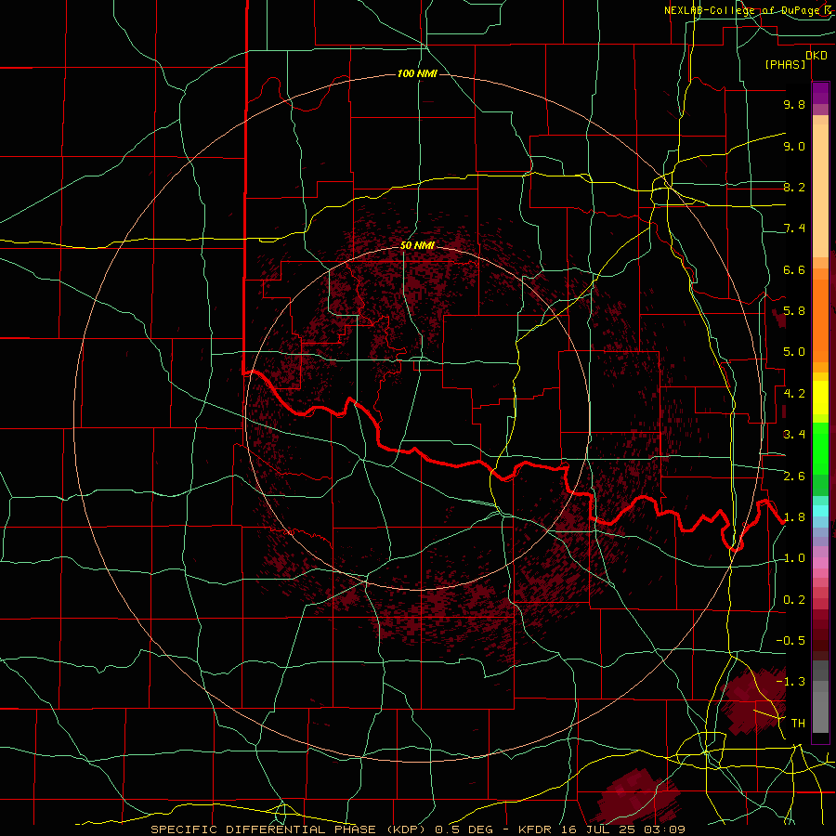
Task: Click the -0.5 scale value
Action: [790, 641]
